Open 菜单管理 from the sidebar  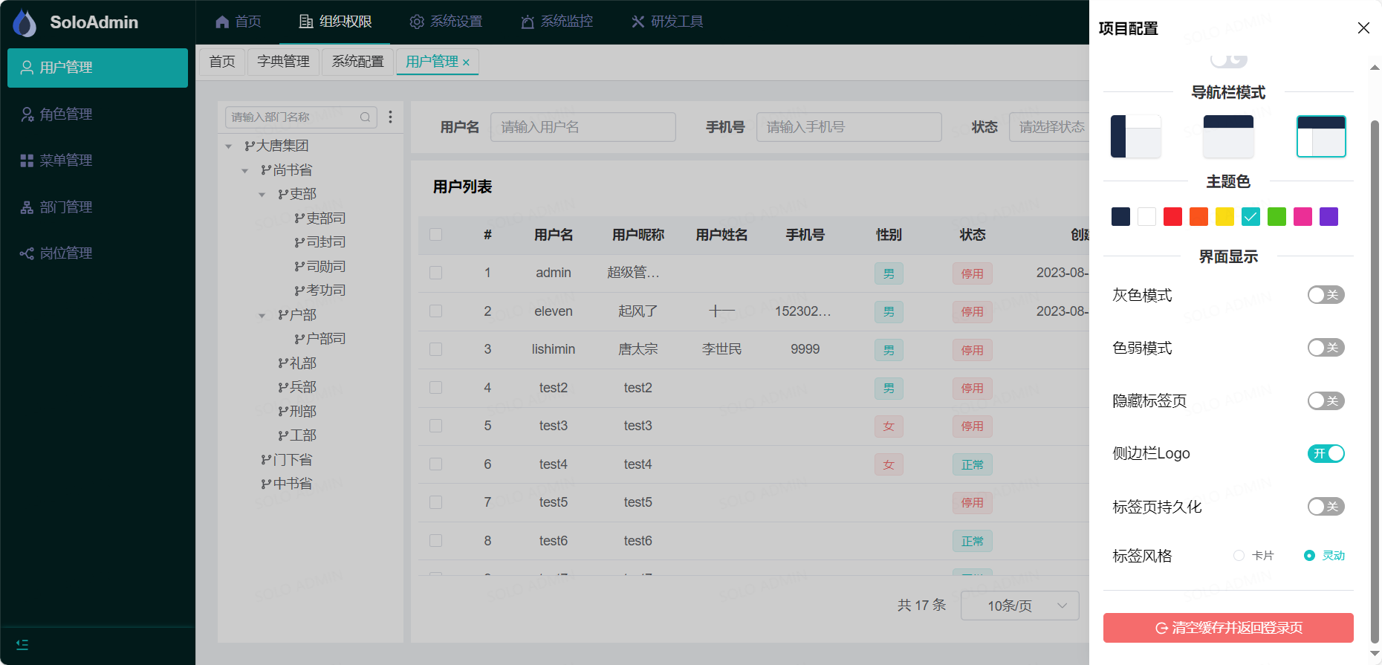pyautogui.click(x=65, y=160)
